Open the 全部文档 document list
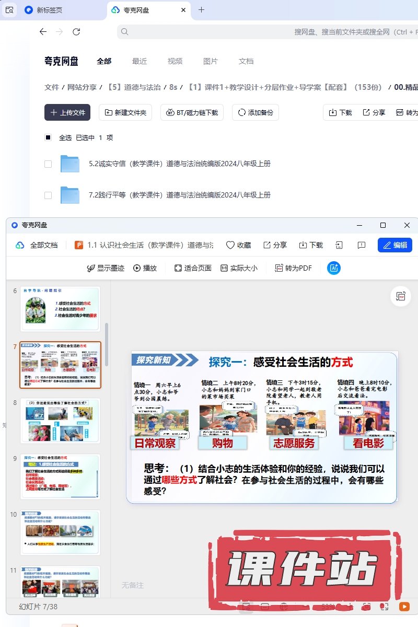 pos(37,245)
